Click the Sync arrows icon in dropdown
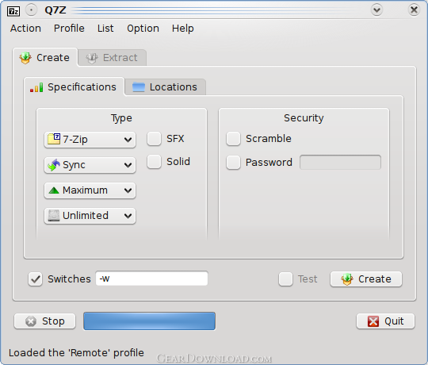Screen dimensions: 428x365 (54, 165)
